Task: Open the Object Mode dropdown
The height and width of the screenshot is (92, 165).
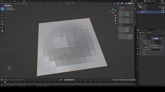Action: point(9,3)
